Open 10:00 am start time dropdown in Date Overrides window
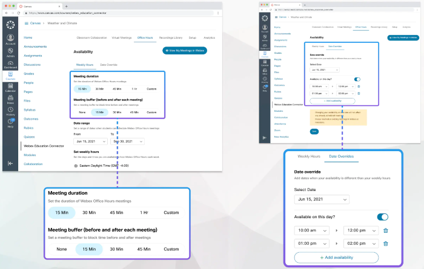Image resolution: width=424 pixels, height=269 pixels. [319, 86]
